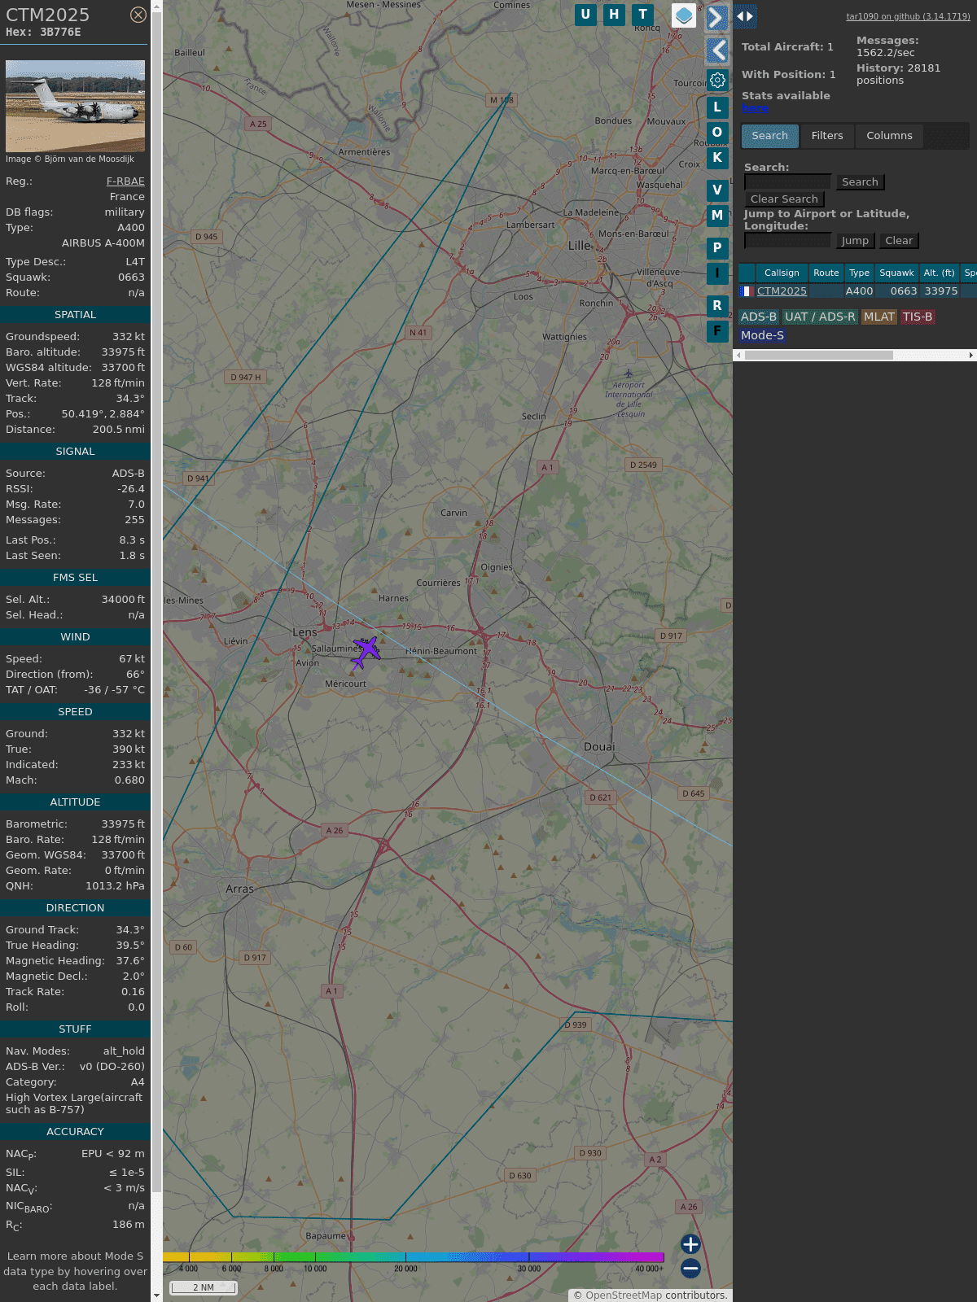Click the left chevron sidebar arrow

point(717,50)
